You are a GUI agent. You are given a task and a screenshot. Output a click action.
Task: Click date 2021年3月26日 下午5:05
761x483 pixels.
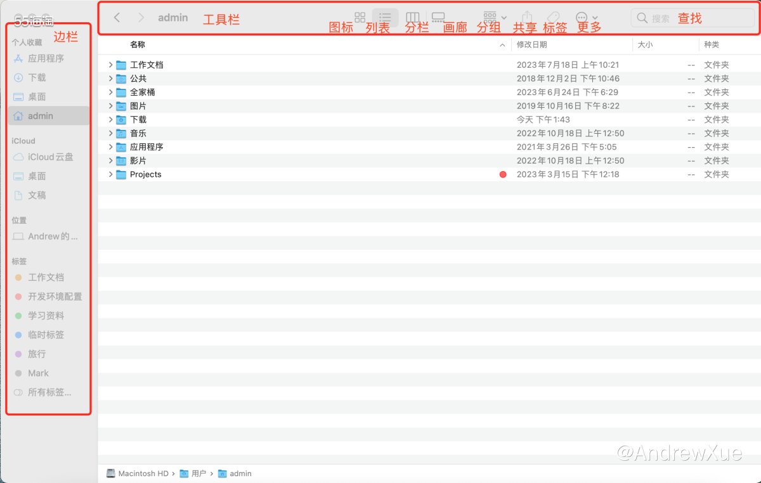pos(566,146)
